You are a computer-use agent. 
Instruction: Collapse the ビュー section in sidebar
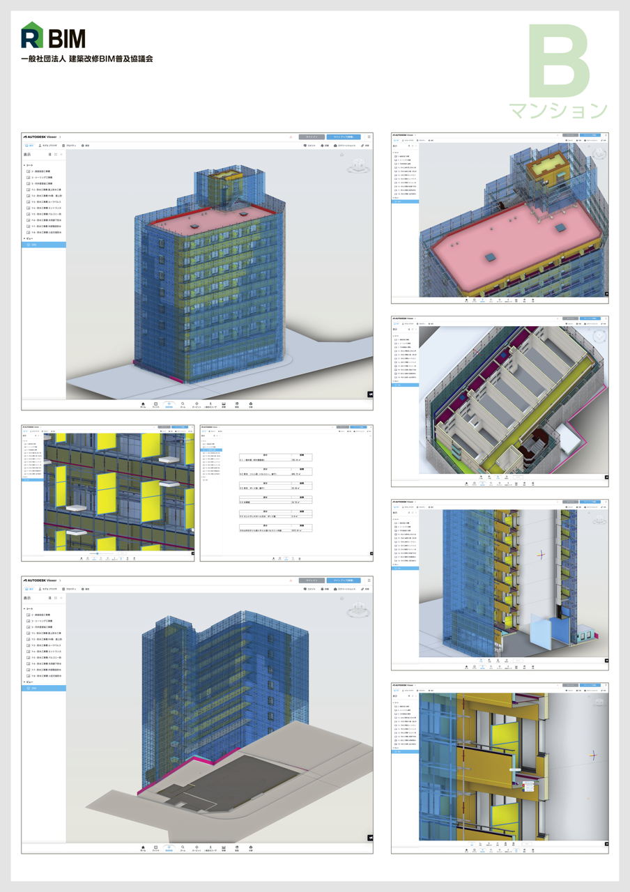click(24, 238)
